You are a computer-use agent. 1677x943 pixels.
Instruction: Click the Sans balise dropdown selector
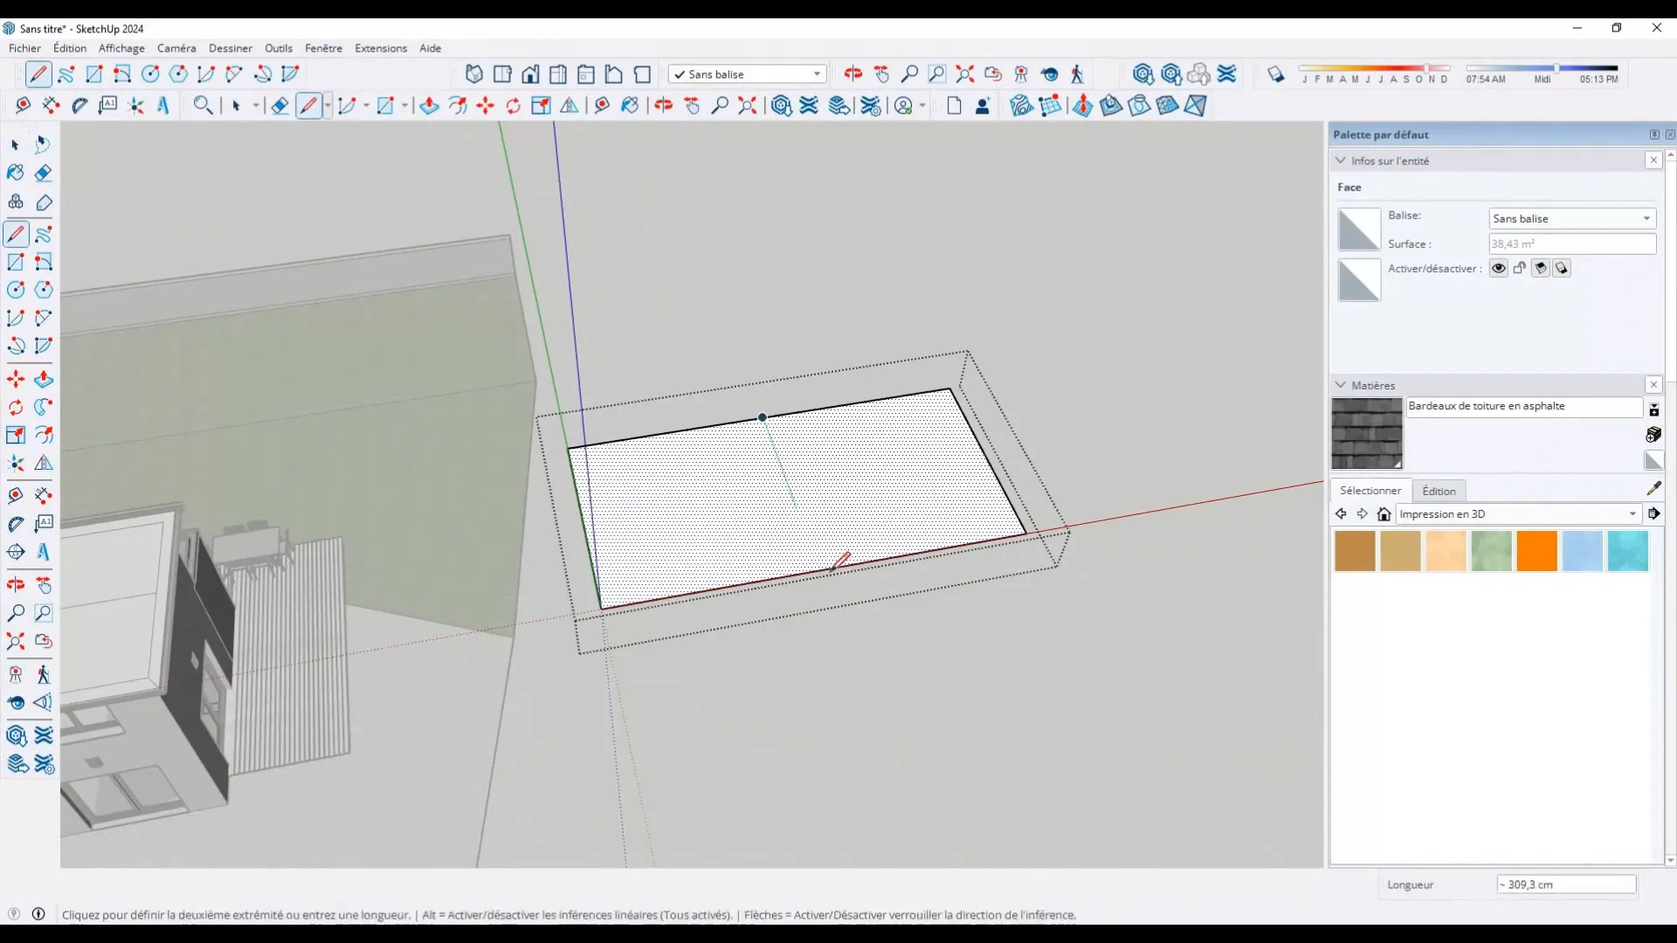748,73
